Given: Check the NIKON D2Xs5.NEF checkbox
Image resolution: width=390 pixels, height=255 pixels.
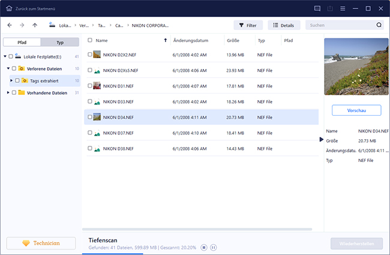Looking at the screenshot, I should [x=90, y=70].
